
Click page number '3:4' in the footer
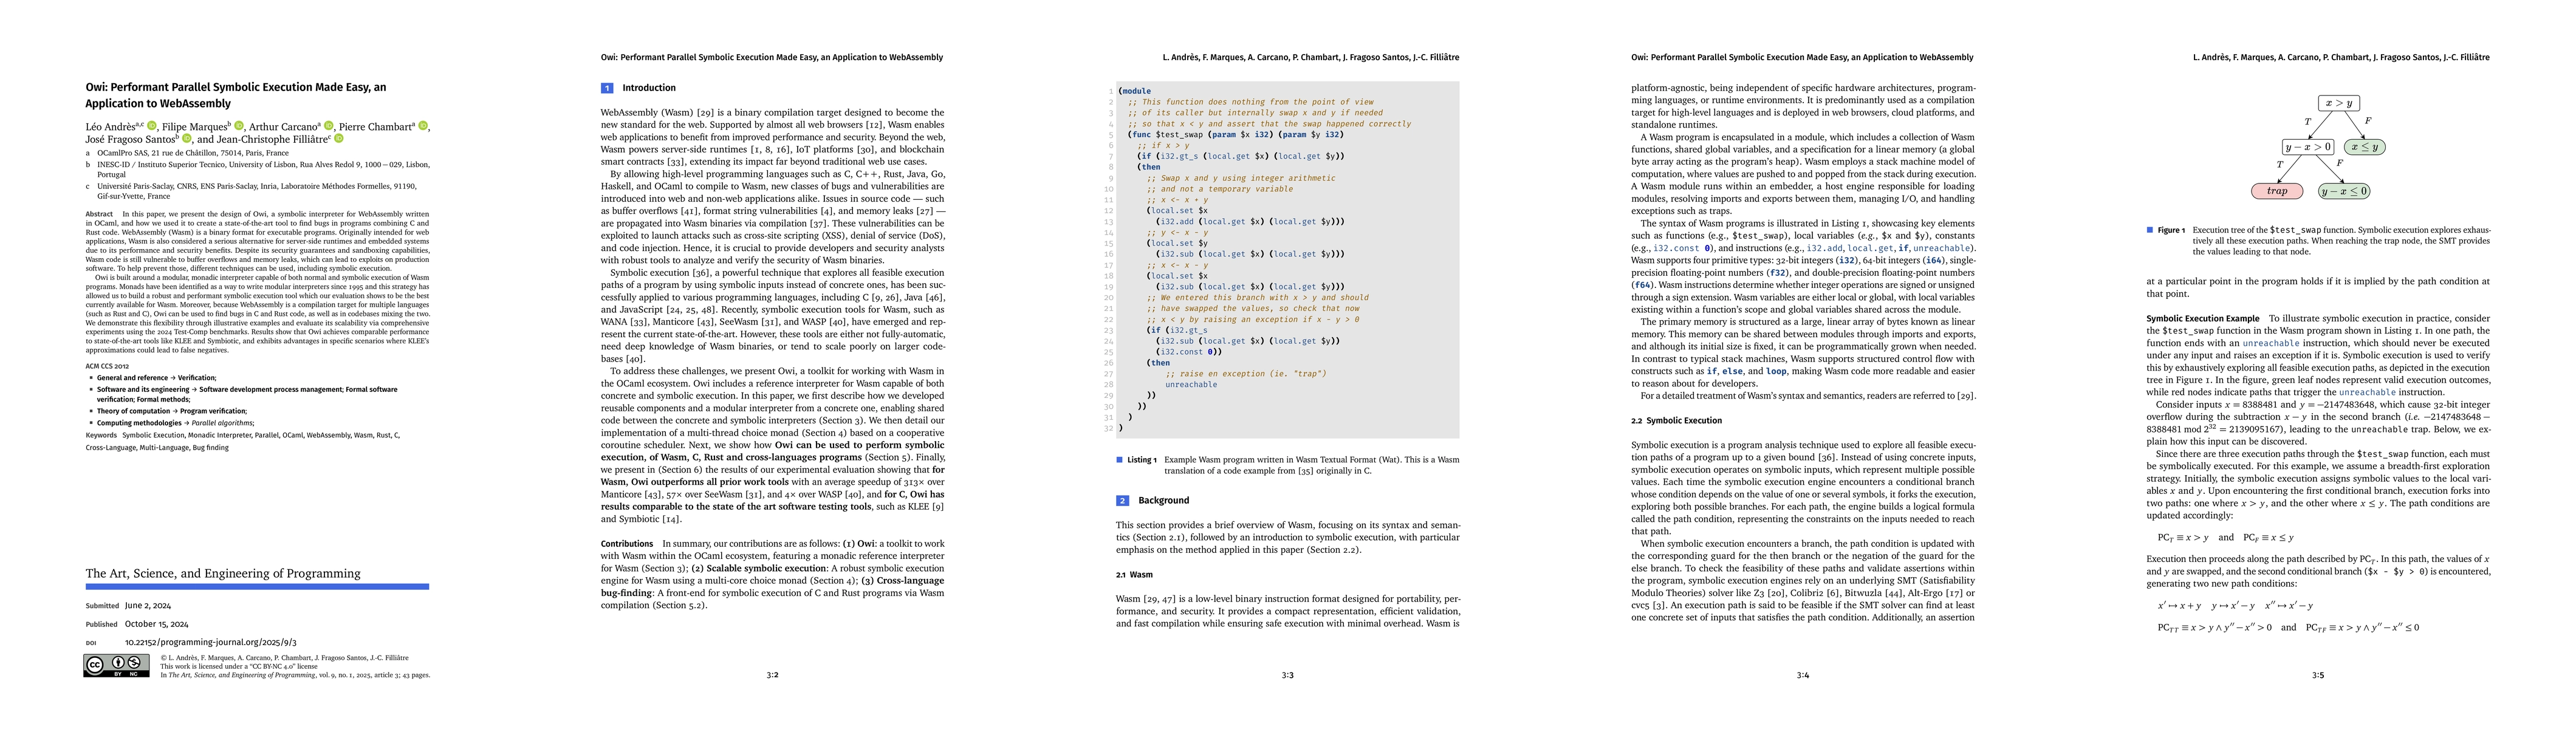click(x=1802, y=675)
